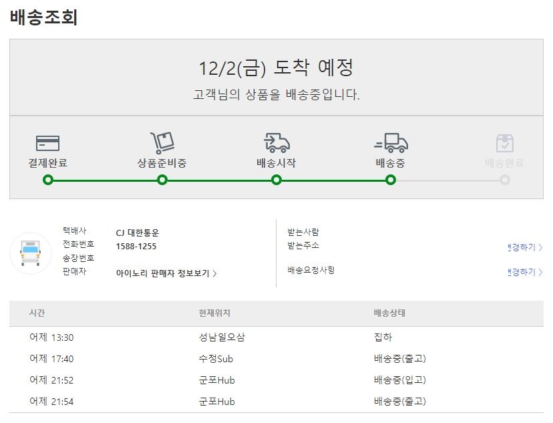The height and width of the screenshot is (423, 553).
Task: Click the greyed 배송완료 package icon
Action: coord(505,143)
